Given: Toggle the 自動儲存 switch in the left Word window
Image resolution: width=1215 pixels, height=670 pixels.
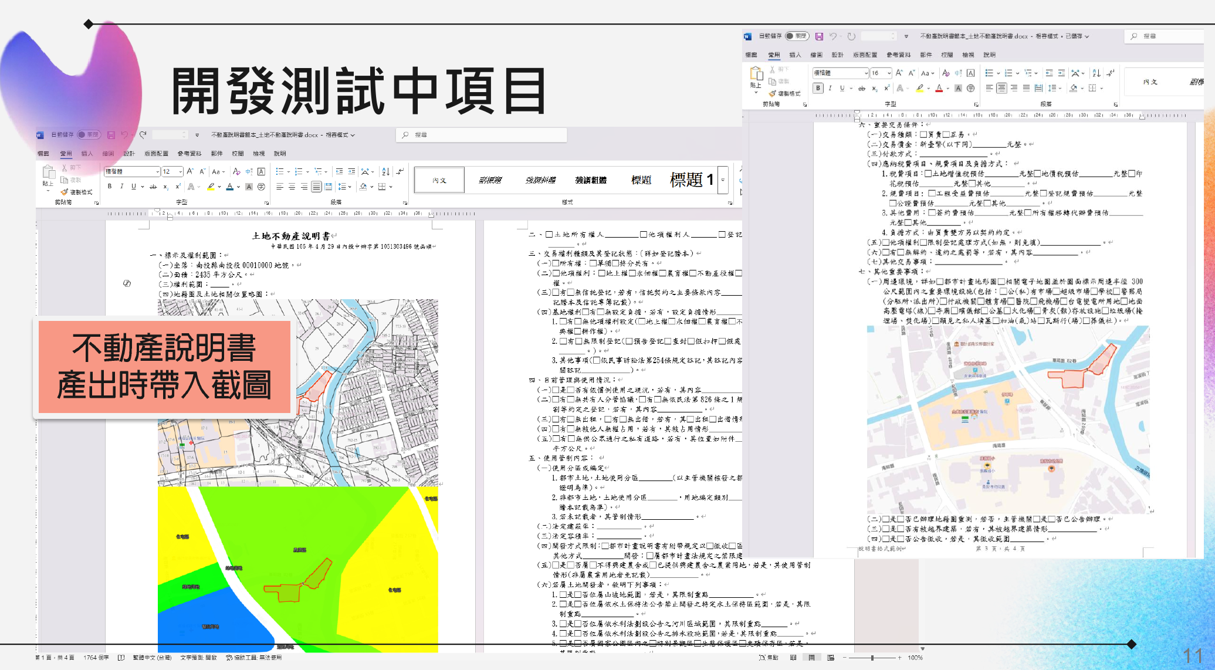Looking at the screenshot, I should 89,135.
